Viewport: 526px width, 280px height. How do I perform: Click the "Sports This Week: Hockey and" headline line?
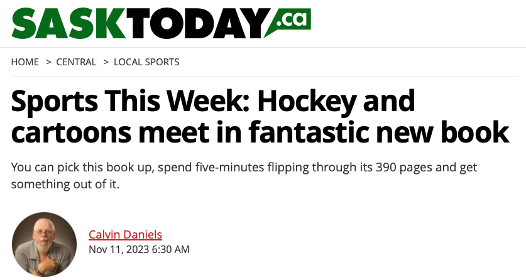point(213,102)
